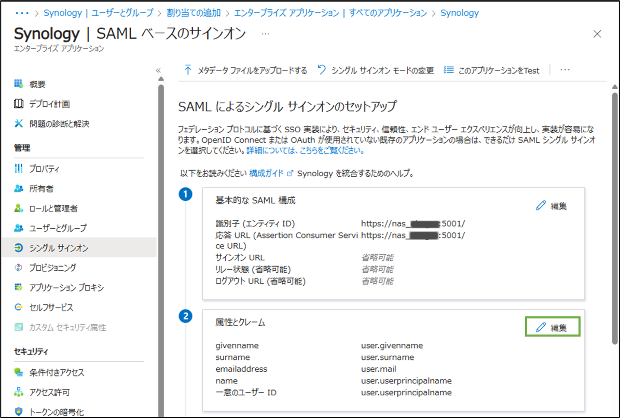Open the 構成ガイド link
Viewport: 620px width, 418px height.
click(x=266, y=173)
